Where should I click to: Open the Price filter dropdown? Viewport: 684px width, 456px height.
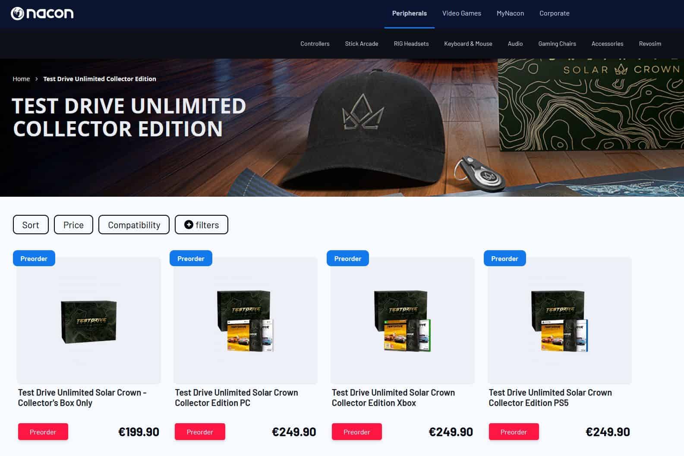pos(73,225)
